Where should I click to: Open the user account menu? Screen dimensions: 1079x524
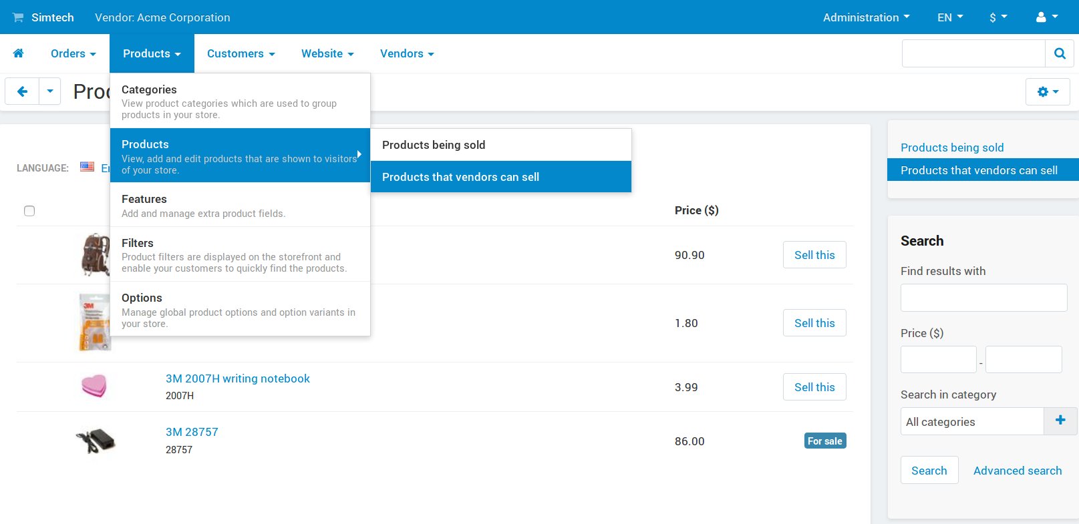[x=1047, y=17]
